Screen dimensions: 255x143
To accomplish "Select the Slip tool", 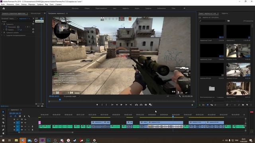I will (3, 126).
